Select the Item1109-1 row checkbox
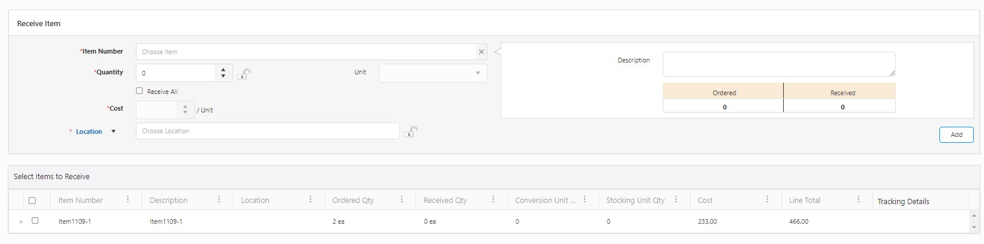Image resolution: width=984 pixels, height=244 pixels. coord(35,221)
